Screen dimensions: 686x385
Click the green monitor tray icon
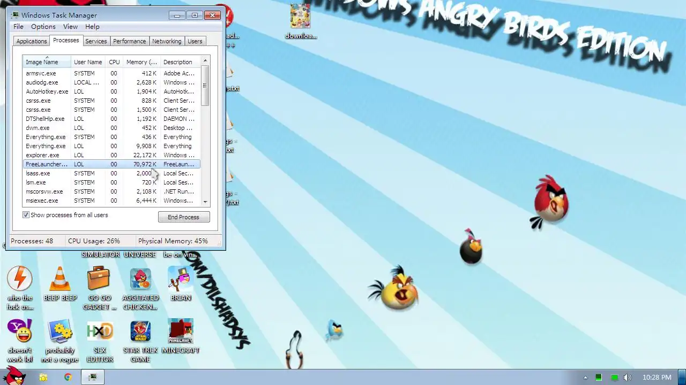(615, 378)
